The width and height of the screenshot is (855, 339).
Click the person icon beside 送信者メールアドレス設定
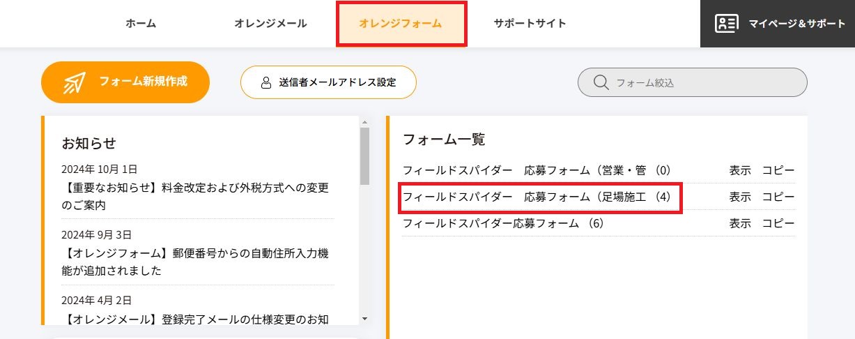(x=265, y=82)
